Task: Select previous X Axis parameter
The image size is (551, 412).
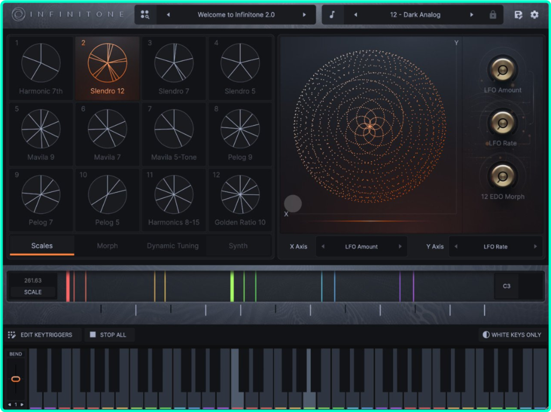Action: [x=323, y=246]
